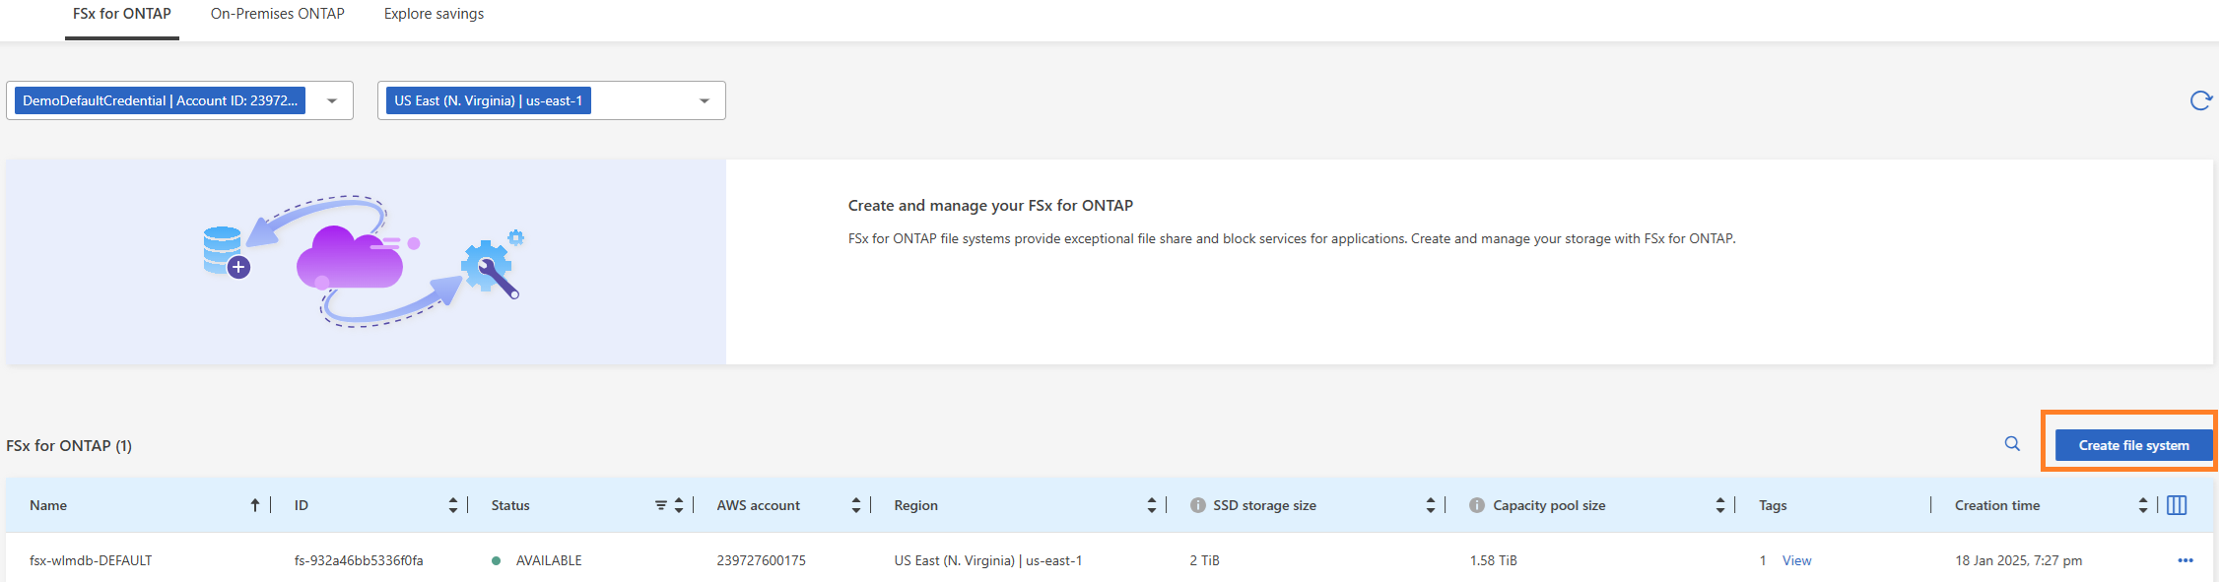Select the fsx-wlmdb-DEFAULT file system row
Viewport: 2219px width, 582px height.
[x=1109, y=559]
